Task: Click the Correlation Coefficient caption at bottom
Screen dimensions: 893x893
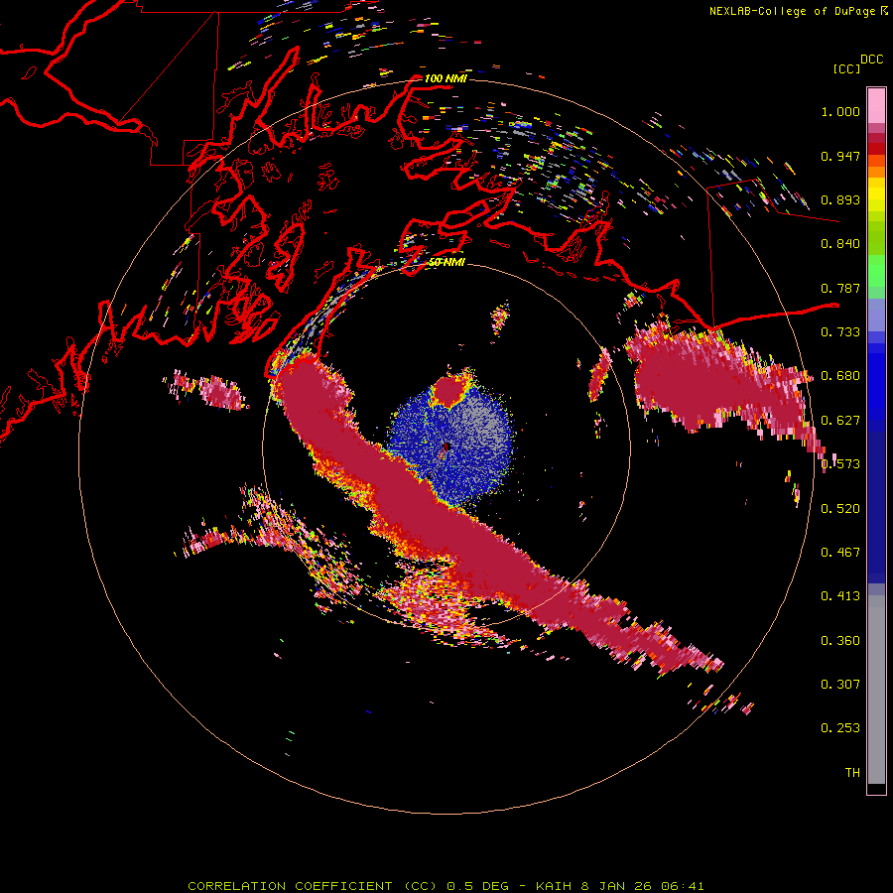Action: click(446, 886)
